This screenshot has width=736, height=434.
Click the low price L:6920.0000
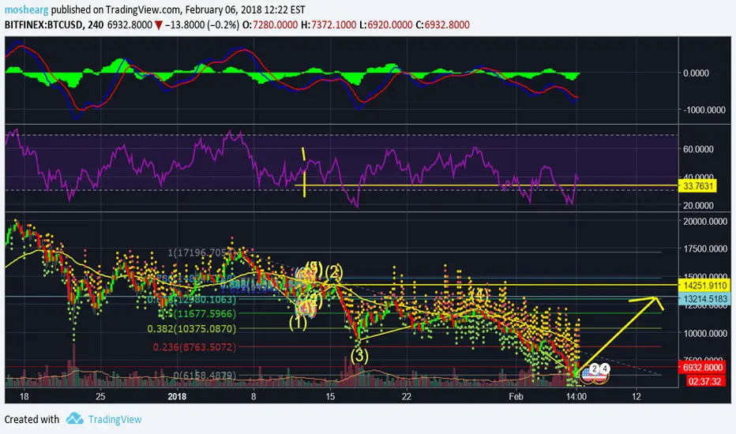[x=386, y=25]
